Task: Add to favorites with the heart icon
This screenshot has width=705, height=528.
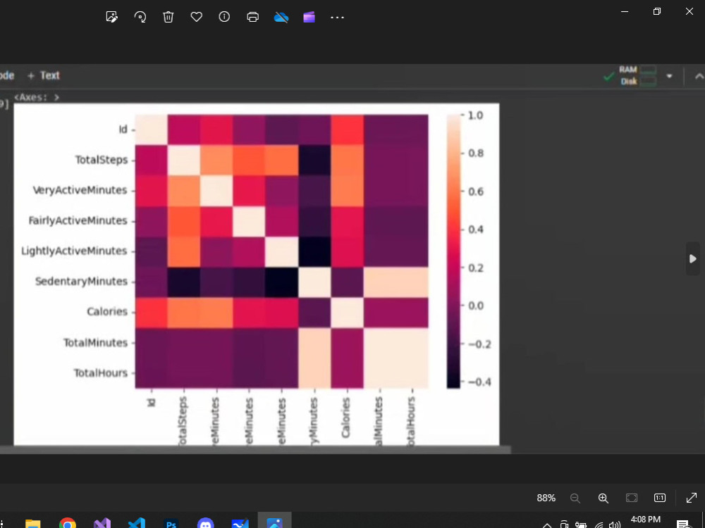Action: [197, 17]
